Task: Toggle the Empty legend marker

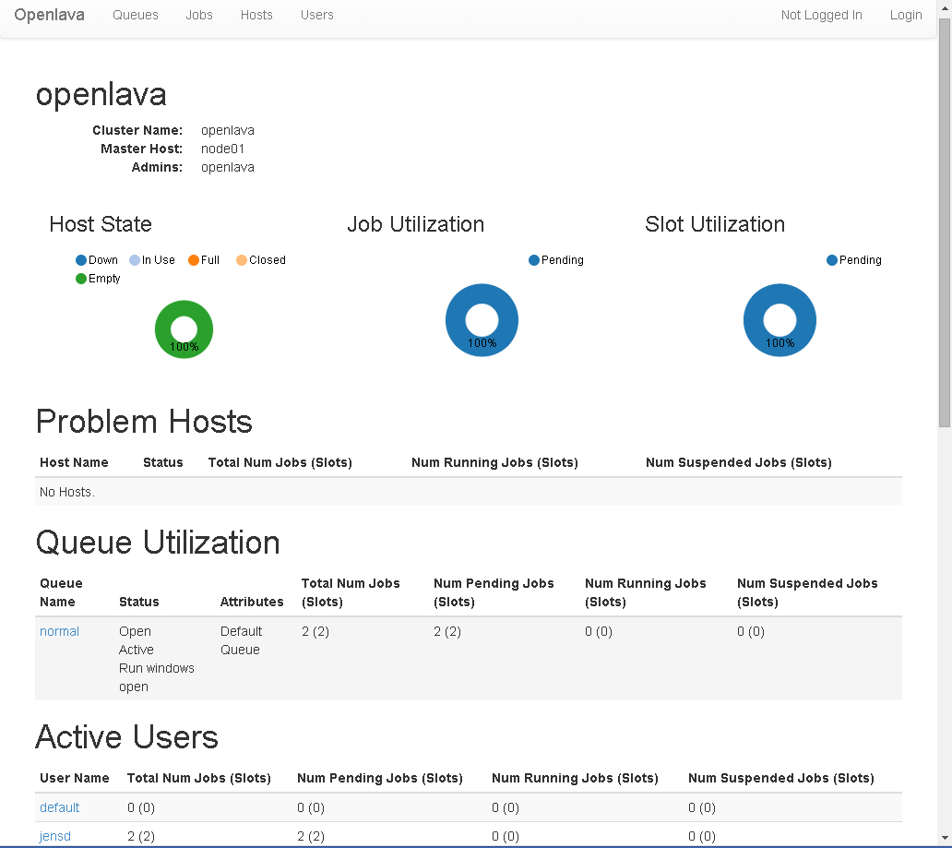Action: [81, 279]
